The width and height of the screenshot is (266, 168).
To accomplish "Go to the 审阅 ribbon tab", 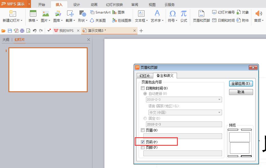I will coord(135,5).
